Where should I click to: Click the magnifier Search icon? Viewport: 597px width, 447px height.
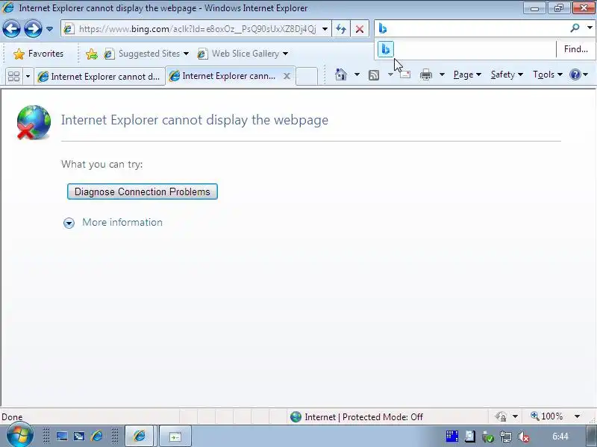tap(575, 28)
